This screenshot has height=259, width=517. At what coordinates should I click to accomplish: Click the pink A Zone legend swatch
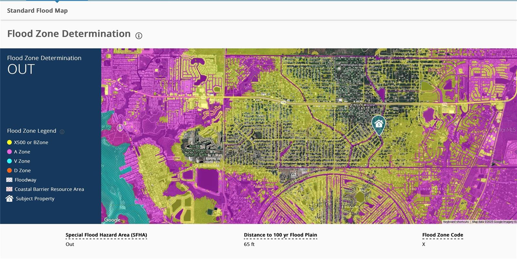point(9,152)
